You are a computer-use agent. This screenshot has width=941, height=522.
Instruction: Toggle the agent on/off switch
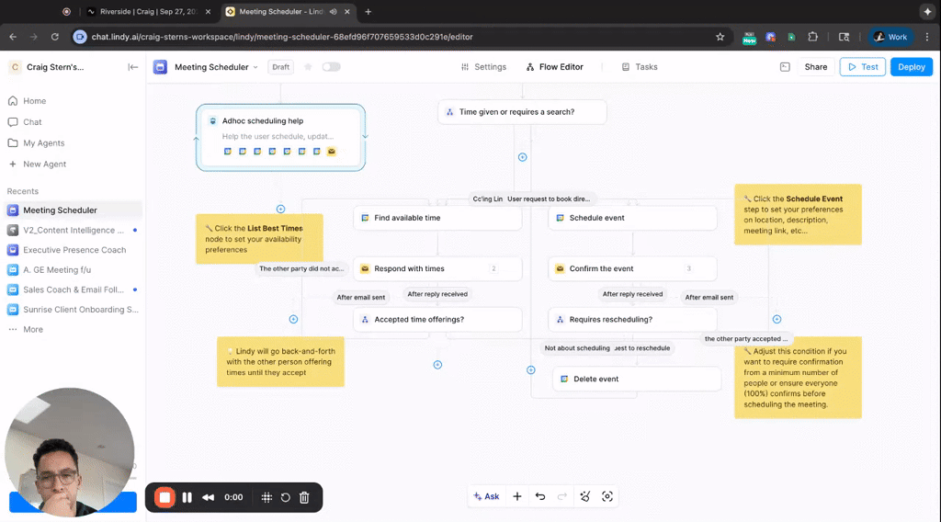pos(331,67)
